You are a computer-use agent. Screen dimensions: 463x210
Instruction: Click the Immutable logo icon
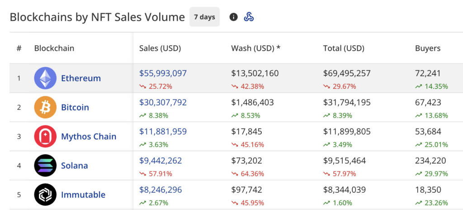tap(45, 195)
